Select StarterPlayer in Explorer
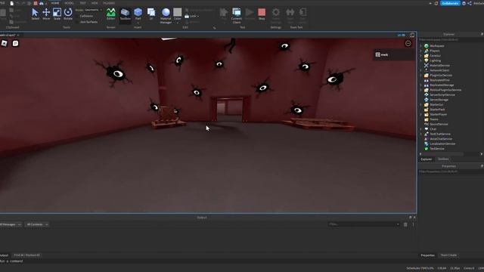The height and width of the screenshot is (272, 484). click(438, 114)
